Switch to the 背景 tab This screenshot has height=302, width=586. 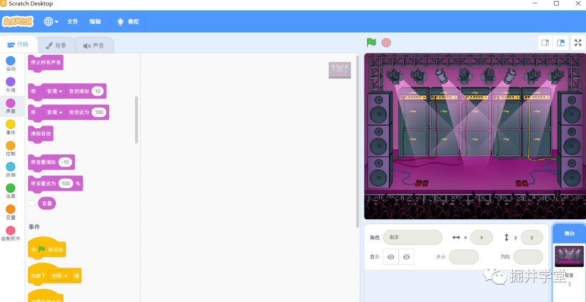[x=56, y=45]
